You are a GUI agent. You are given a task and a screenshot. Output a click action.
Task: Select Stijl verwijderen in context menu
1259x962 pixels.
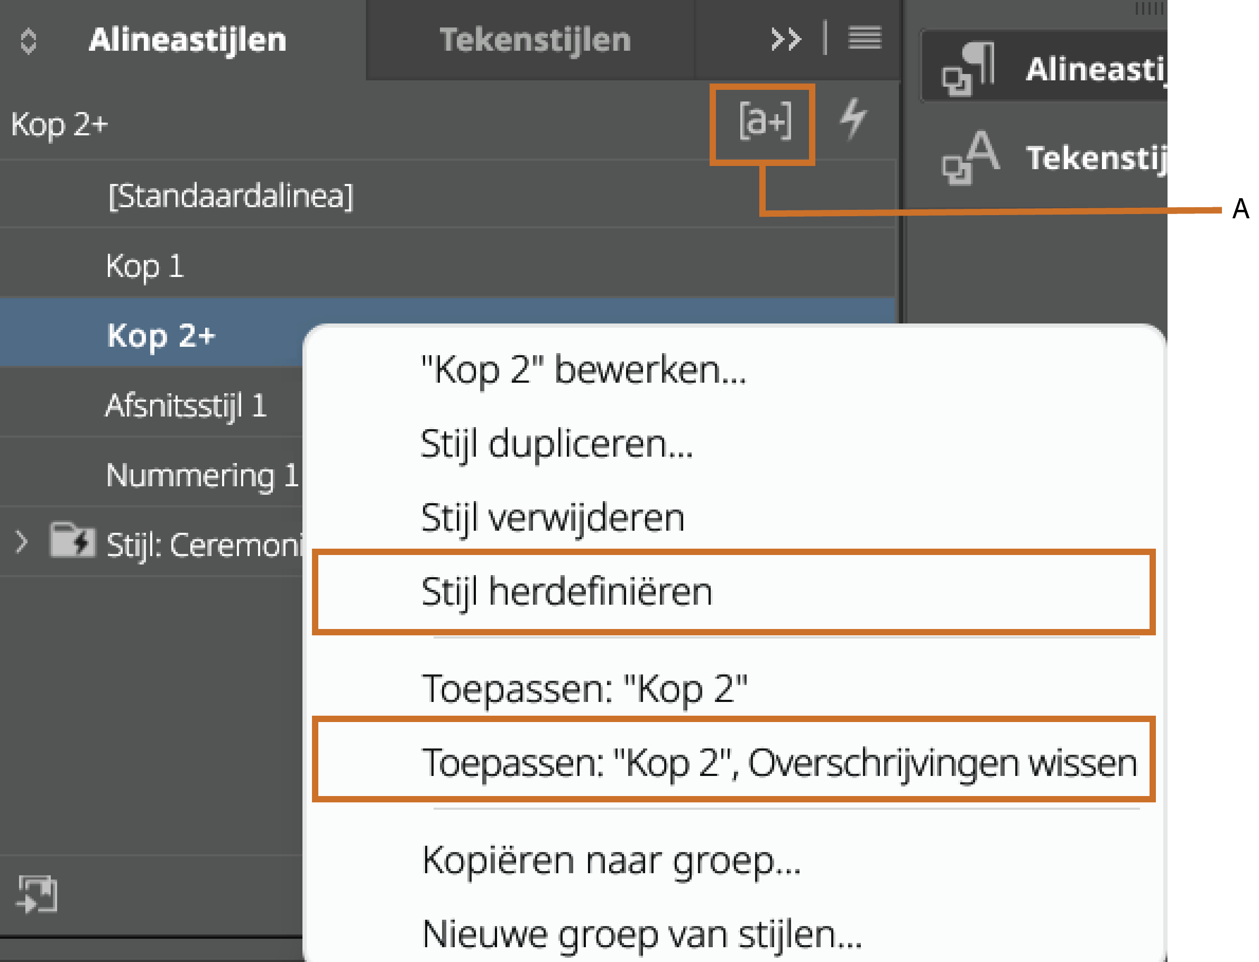coord(552,517)
